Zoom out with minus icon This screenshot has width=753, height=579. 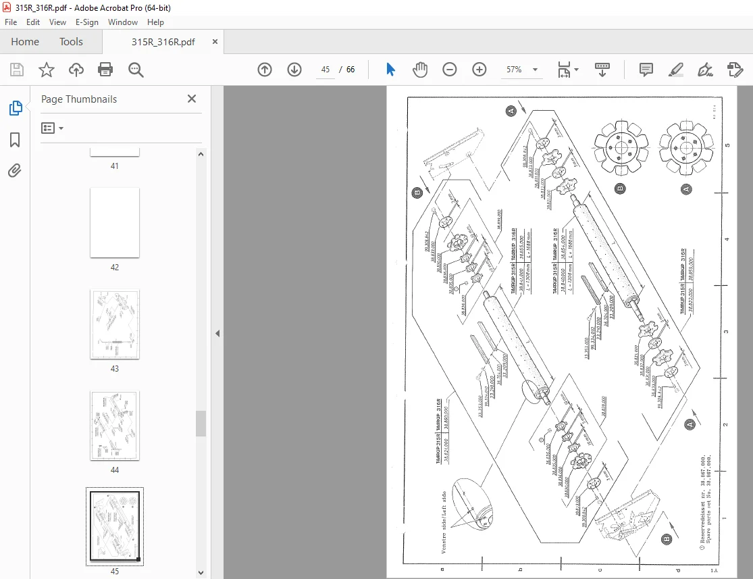pyautogui.click(x=450, y=70)
